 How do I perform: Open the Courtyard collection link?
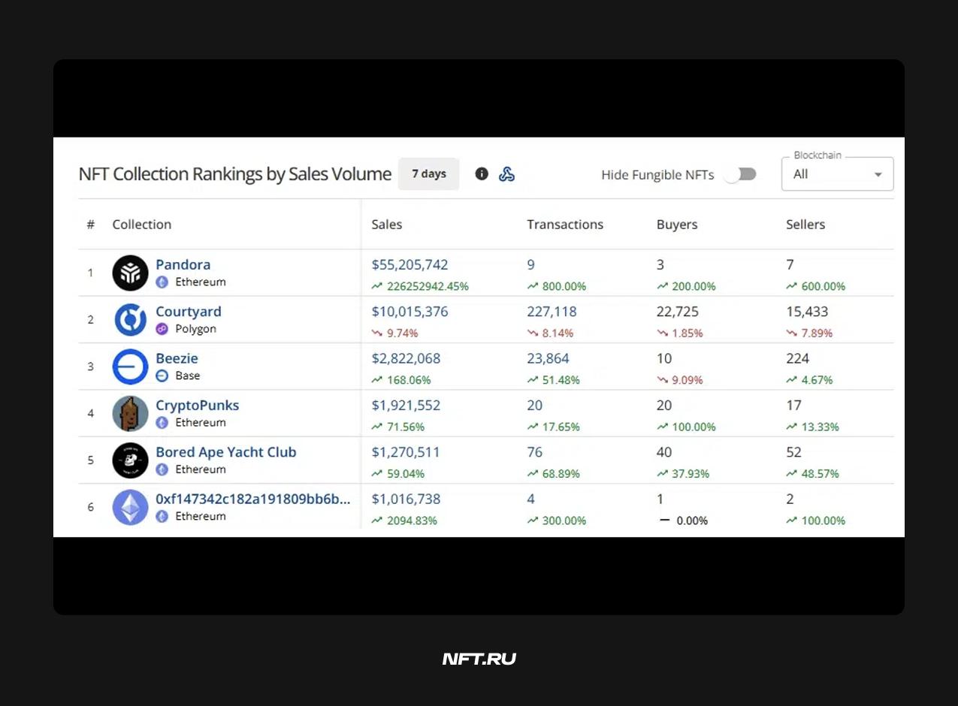coord(189,311)
